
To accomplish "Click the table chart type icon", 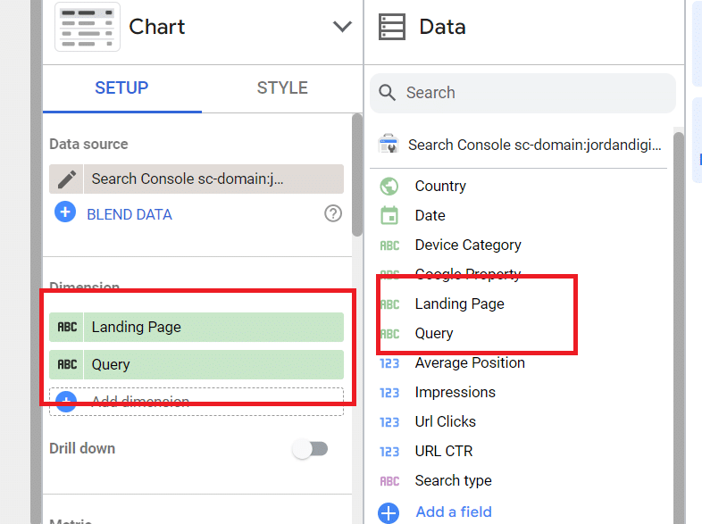I will click(x=88, y=27).
